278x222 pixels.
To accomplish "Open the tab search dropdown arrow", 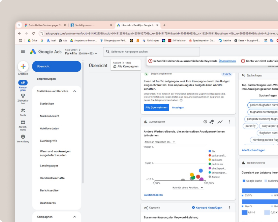I will coord(19,25).
